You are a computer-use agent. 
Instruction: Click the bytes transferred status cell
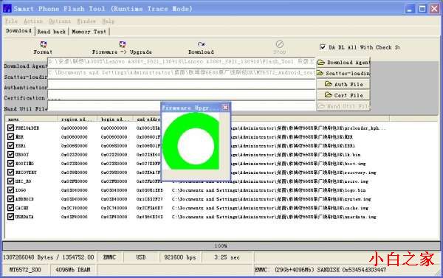tap(49, 257)
